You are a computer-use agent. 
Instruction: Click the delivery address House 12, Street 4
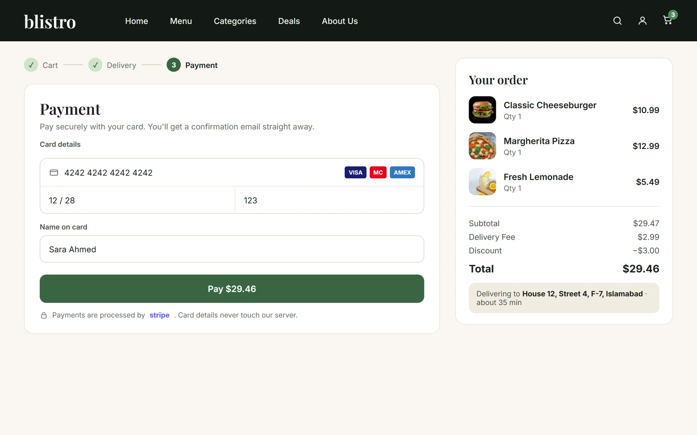click(582, 294)
